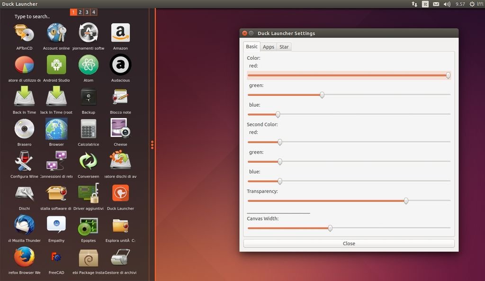This screenshot has height=281, width=485.
Task: Click the Close button in settings
Action: tap(349, 244)
